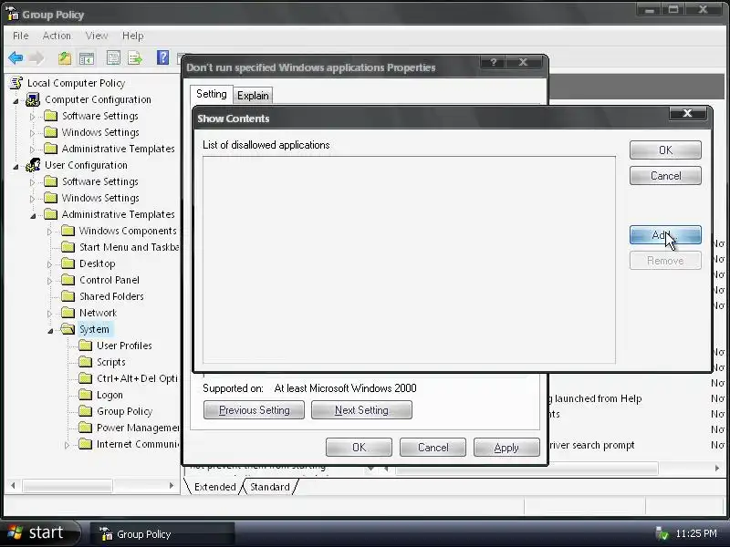Screen dimensions: 730x547
Task: Click the question mark button in Properties title bar
Action: (x=493, y=62)
